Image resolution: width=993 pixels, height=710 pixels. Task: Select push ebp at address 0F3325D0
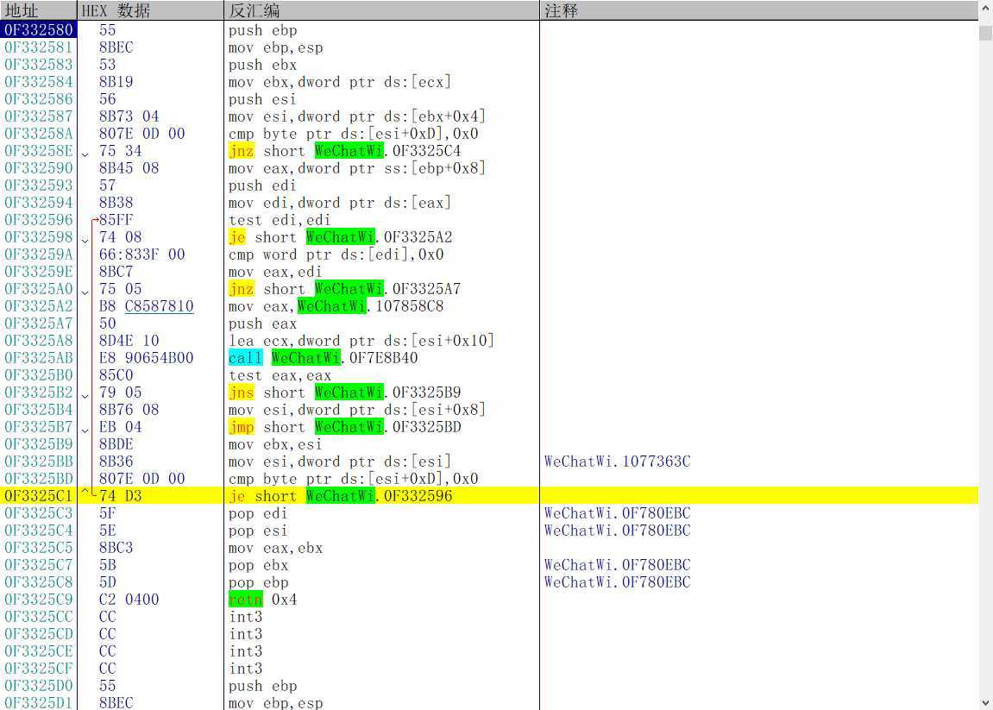coord(263,686)
